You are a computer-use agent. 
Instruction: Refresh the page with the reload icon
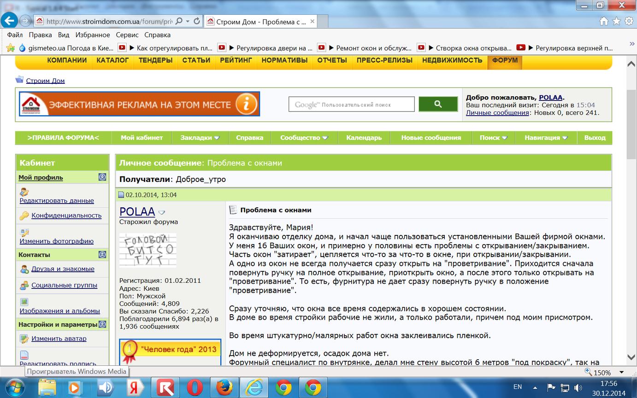tap(197, 21)
